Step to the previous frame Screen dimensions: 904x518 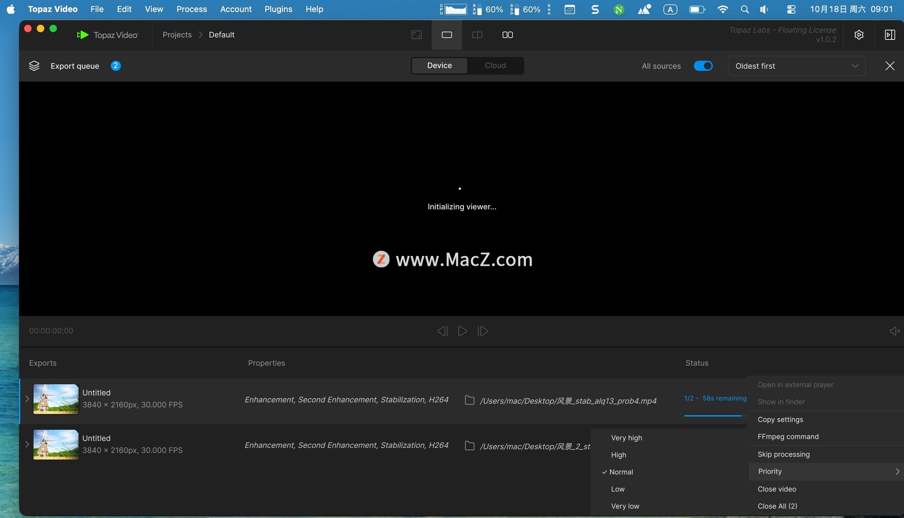442,331
